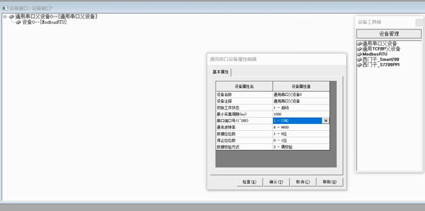
Task: Click the ModbusRTU device icon in the toolbox
Action: click(360, 54)
